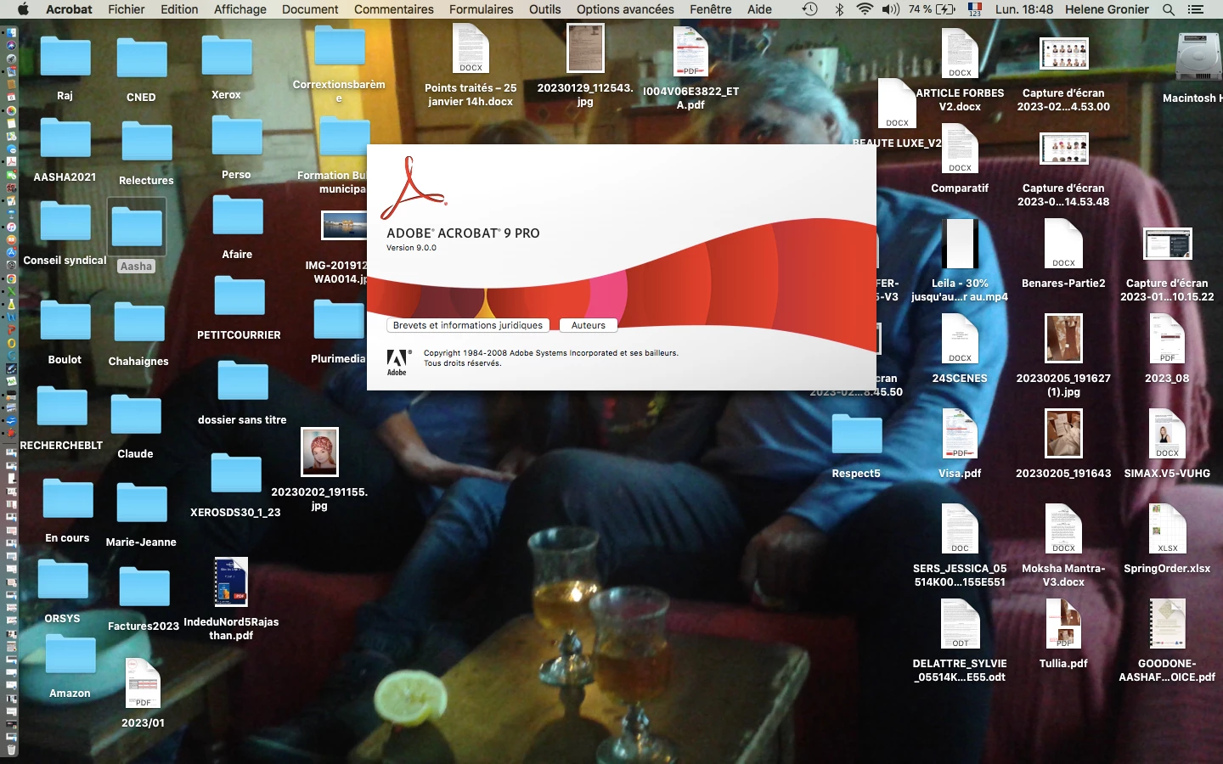Select the SIMAX.V5-VUHG docx file
The width and height of the screenshot is (1223, 764).
(x=1168, y=434)
